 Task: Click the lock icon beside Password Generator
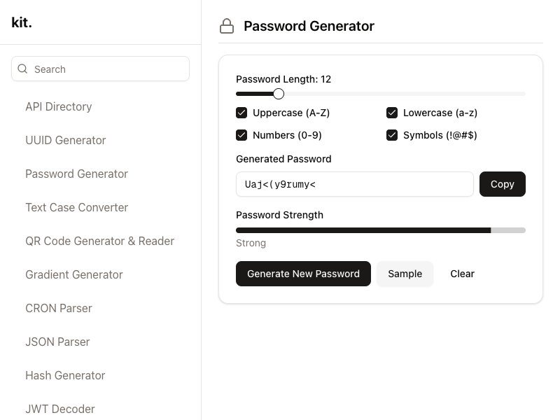pos(227,27)
